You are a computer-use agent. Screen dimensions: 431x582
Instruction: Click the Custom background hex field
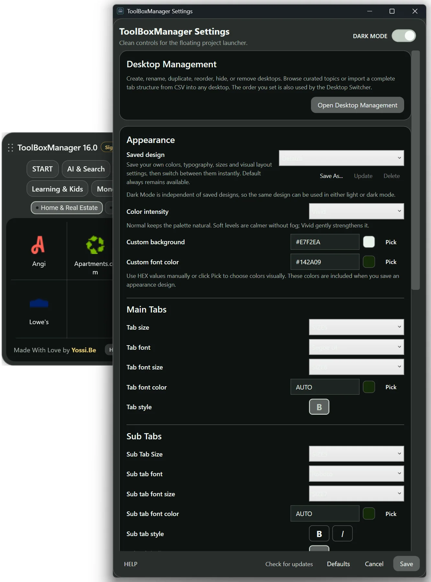click(x=325, y=242)
